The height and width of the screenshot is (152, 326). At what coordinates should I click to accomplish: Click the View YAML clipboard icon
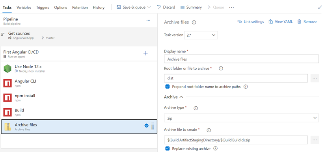(x=270, y=22)
